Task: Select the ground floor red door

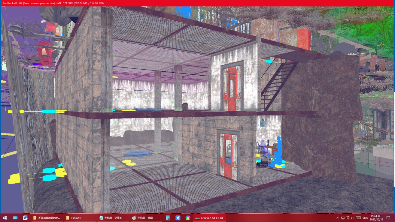Action: [228, 156]
